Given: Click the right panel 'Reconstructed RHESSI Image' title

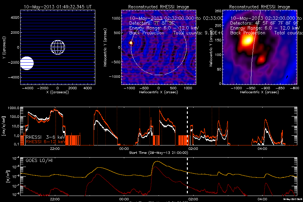Looking at the screenshot, I should 260,7.
